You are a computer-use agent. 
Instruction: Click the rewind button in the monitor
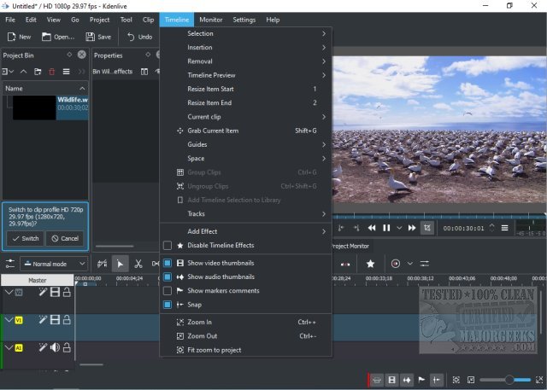pyautogui.click(x=372, y=228)
